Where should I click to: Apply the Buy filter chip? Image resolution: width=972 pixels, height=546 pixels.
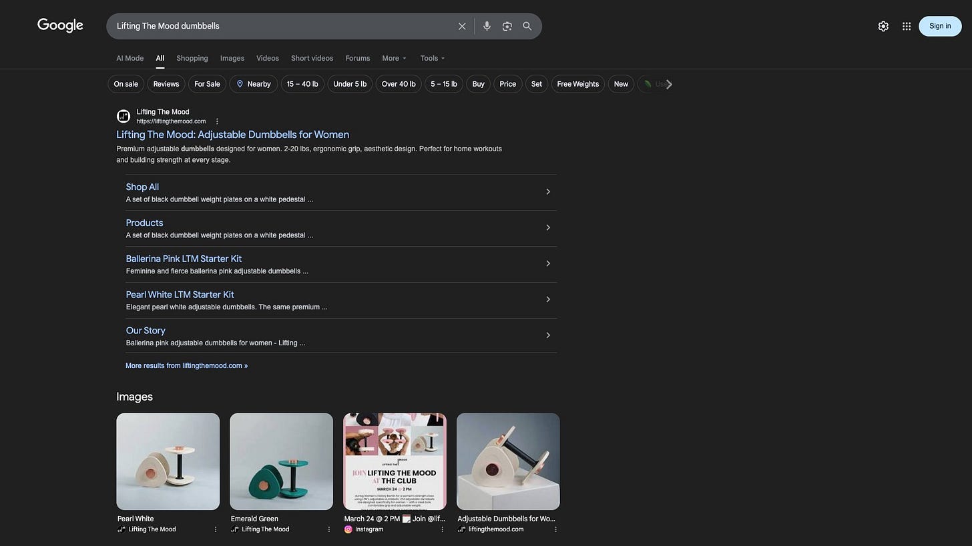(x=479, y=84)
